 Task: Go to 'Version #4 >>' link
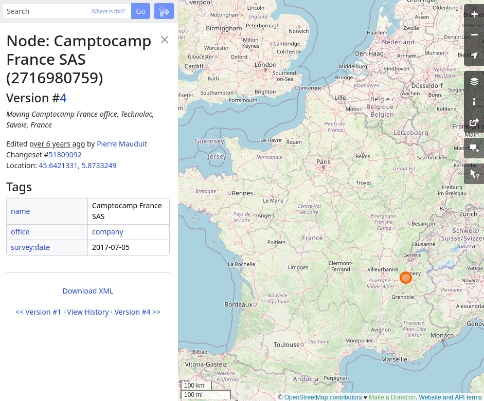[137, 312]
